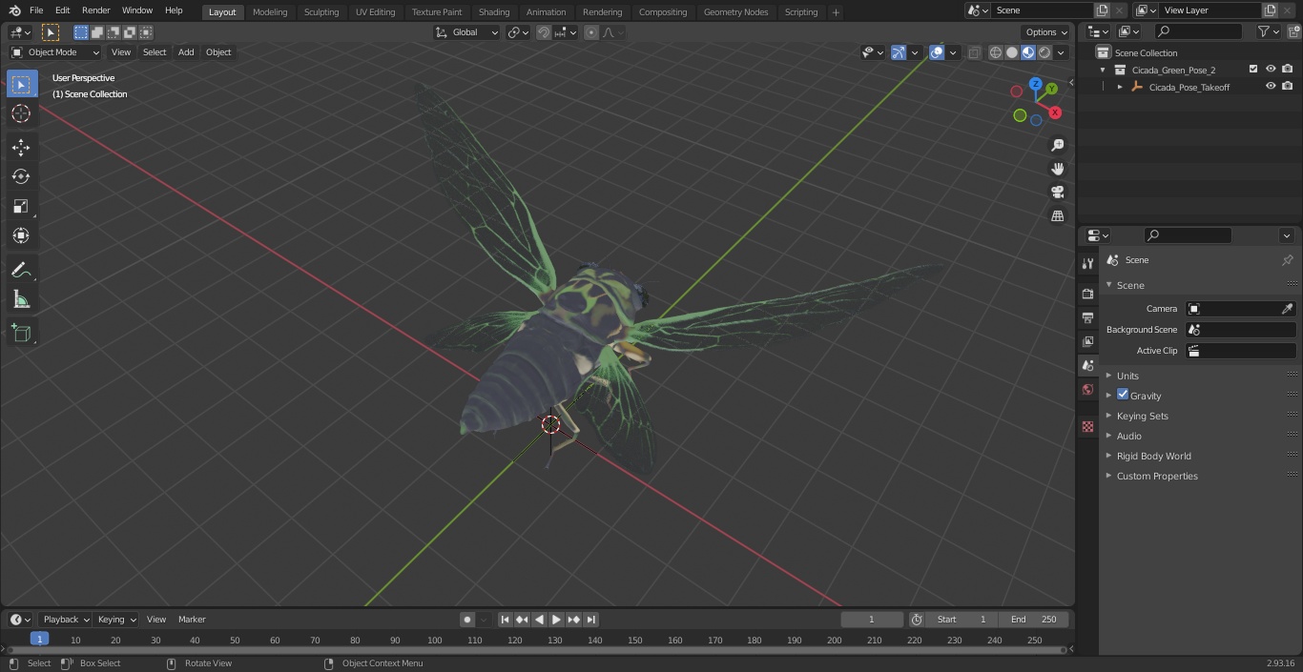Select the Measure tool
The height and width of the screenshot is (672, 1303).
[x=21, y=300]
